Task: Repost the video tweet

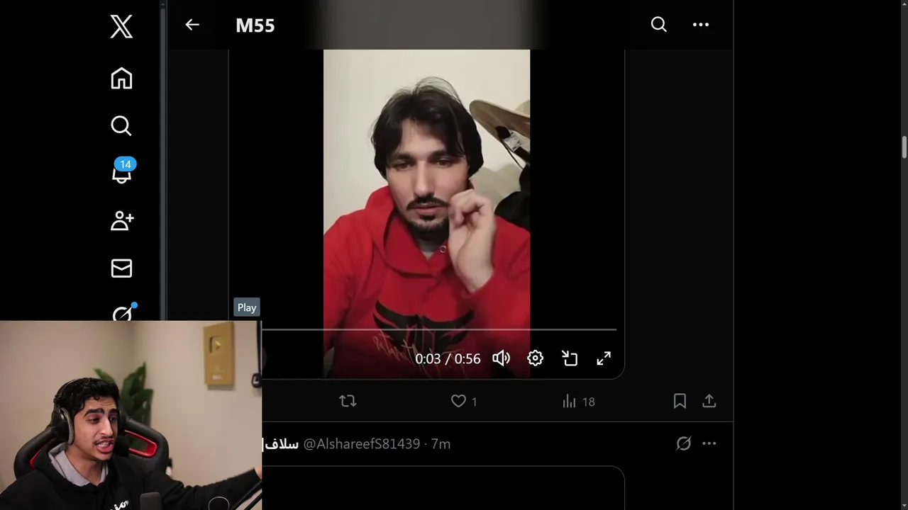Action: 348,402
